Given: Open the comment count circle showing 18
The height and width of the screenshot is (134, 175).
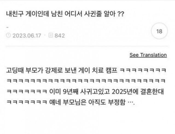Looking at the screenshot, I should [x=159, y=31].
